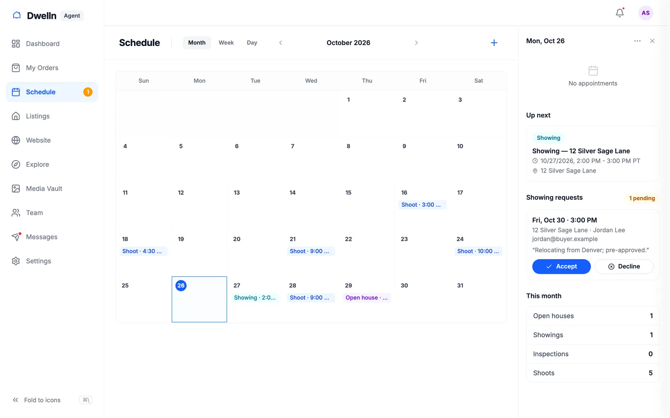Navigate to Explore

(52, 164)
